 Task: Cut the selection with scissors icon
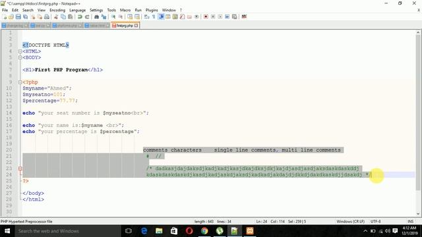click(56, 17)
